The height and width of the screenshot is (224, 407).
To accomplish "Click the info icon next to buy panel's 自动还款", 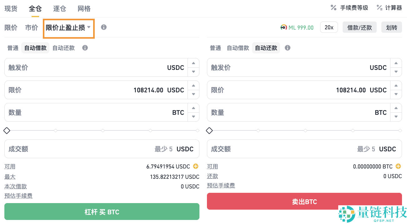I will point(85,47).
